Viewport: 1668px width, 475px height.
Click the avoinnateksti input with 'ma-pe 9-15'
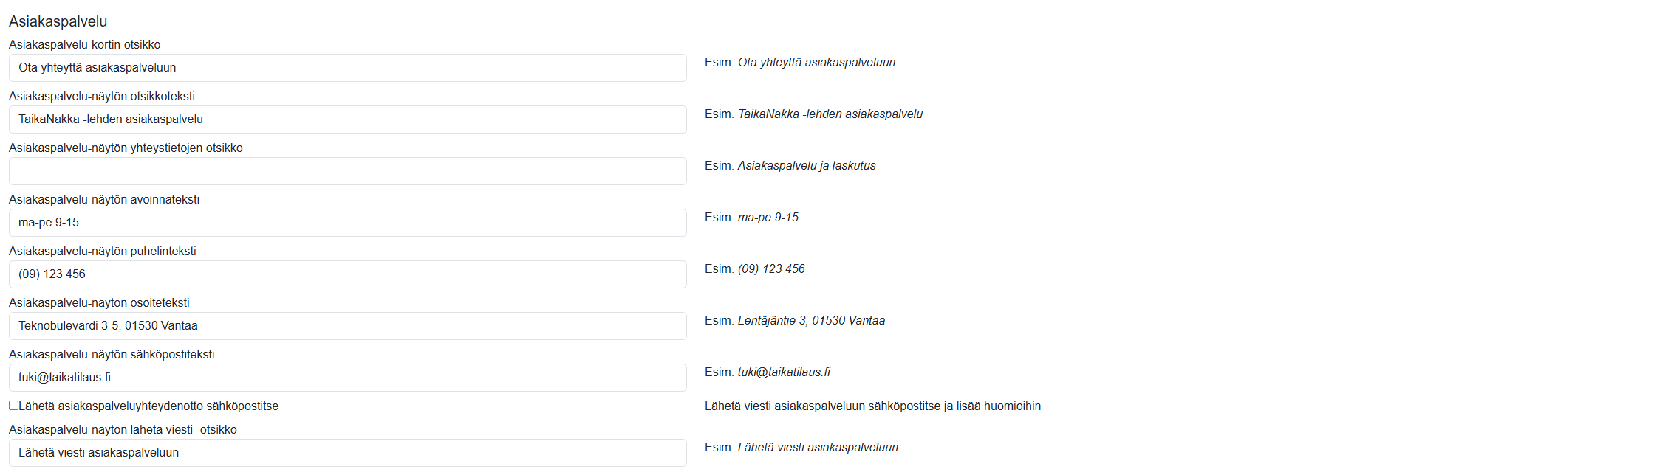tap(347, 223)
